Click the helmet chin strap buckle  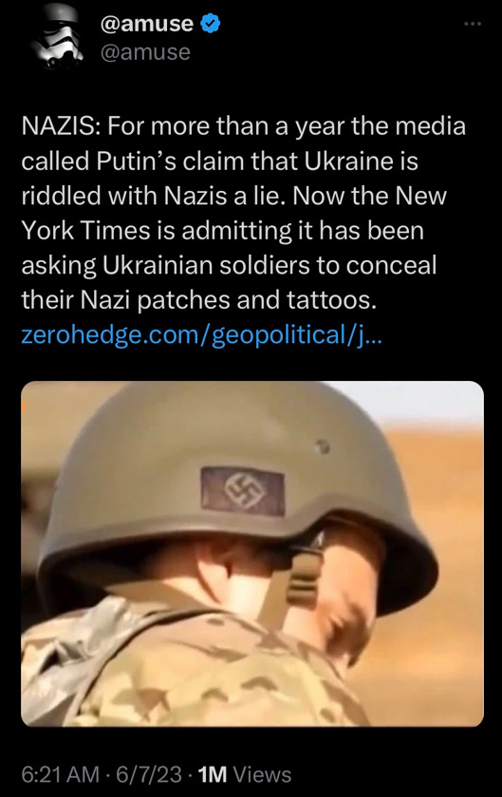[x=303, y=575]
